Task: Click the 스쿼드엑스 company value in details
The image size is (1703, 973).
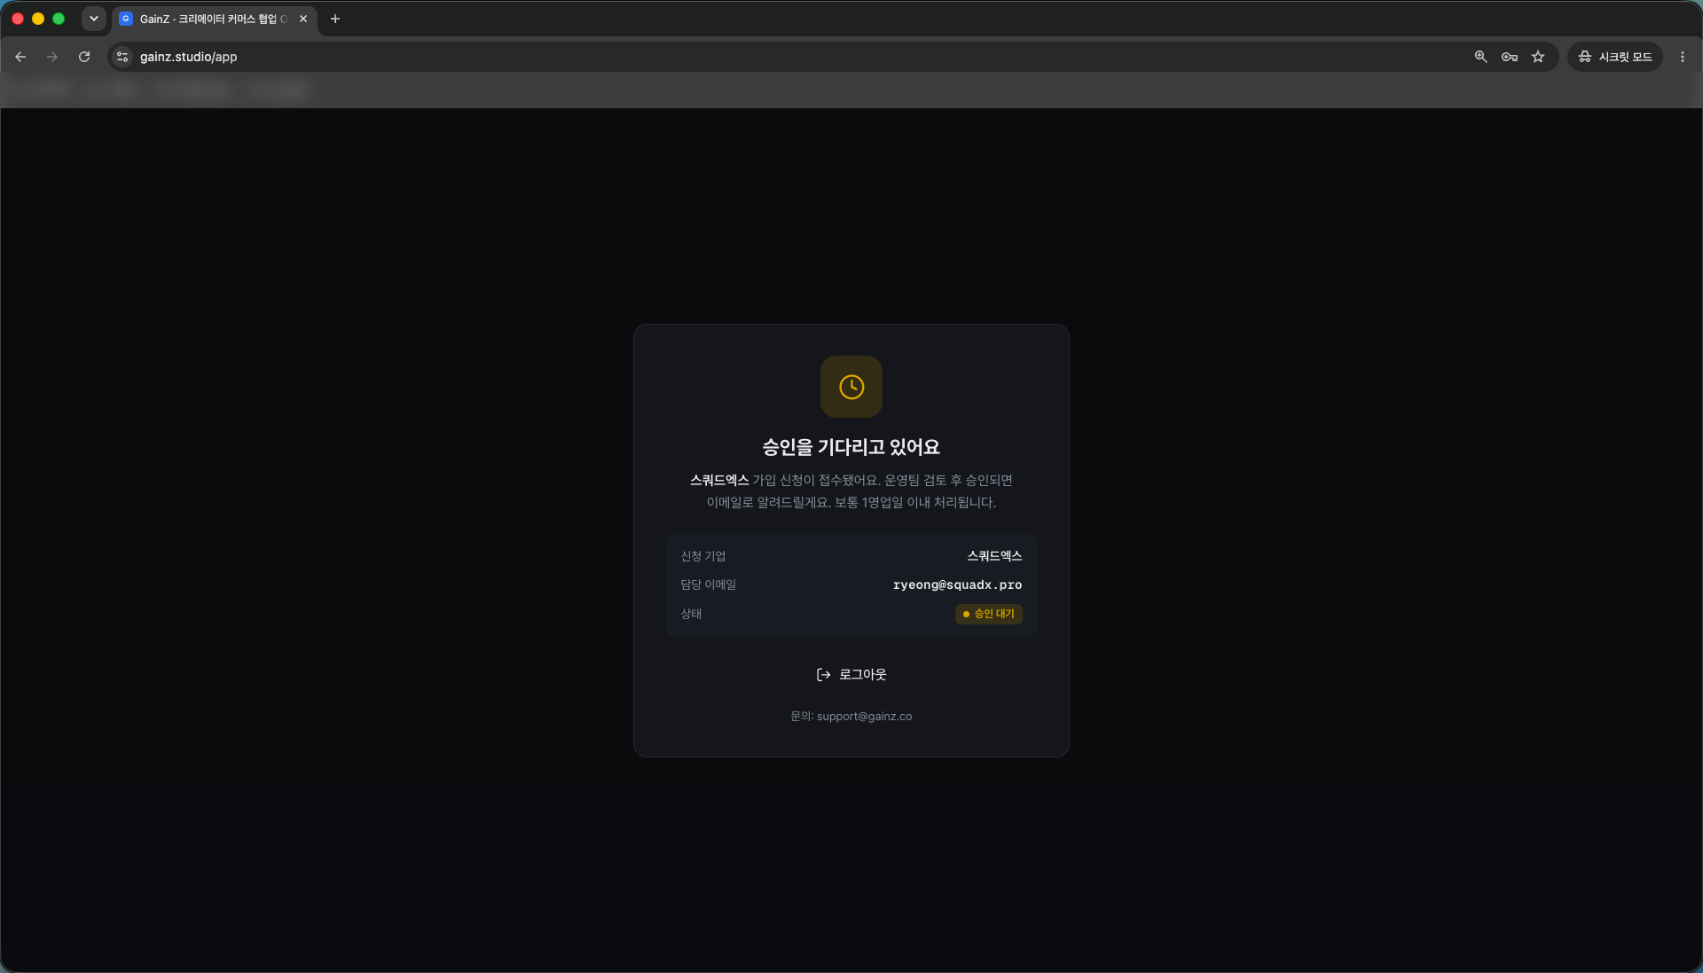Action: point(994,556)
